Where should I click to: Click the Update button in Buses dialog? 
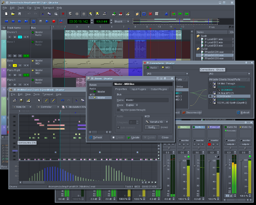point(133,137)
